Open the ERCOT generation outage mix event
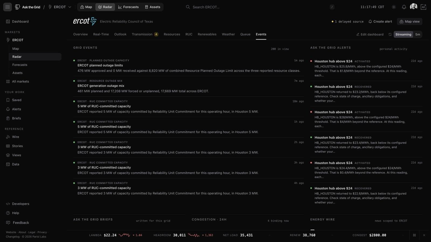This screenshot has width=431, height=242. (189, 86)
